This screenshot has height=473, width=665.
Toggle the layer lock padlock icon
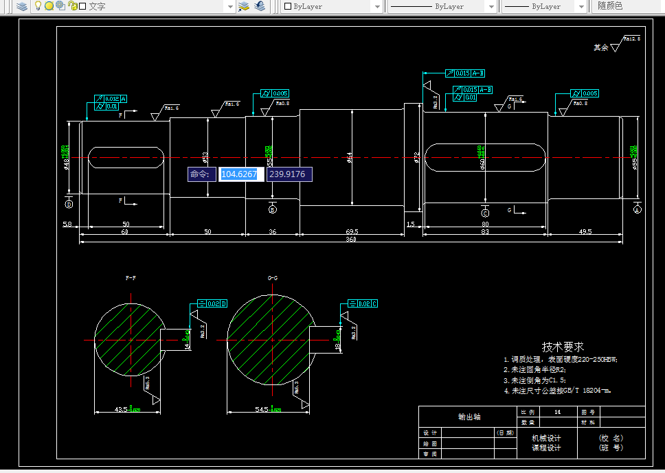pyautogui.click(x=72, y=6)
